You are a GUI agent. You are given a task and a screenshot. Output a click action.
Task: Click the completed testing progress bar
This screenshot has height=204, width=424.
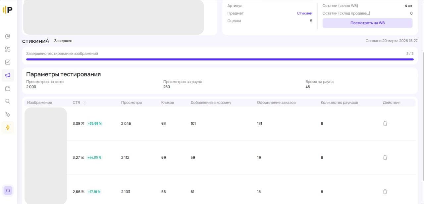click(220, 60)
